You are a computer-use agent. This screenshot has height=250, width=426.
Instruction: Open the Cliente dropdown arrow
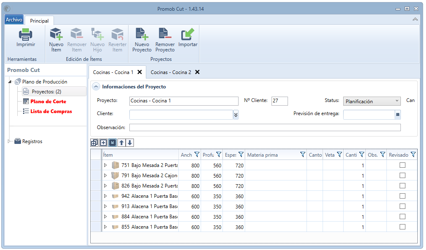[236, 115]
